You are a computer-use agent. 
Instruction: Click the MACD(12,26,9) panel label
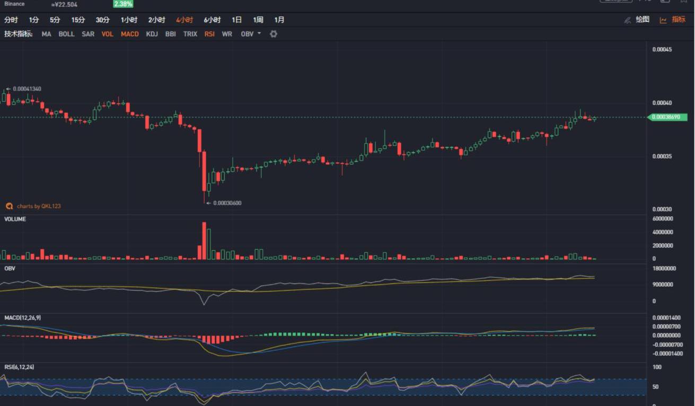[22, 317]
